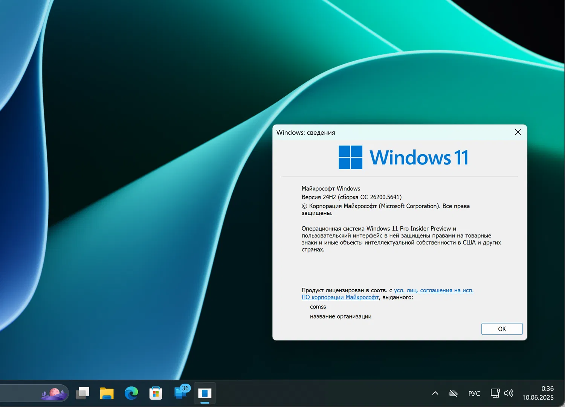
Task: Open Task View from the taskbar
Action: click(82, 393)
